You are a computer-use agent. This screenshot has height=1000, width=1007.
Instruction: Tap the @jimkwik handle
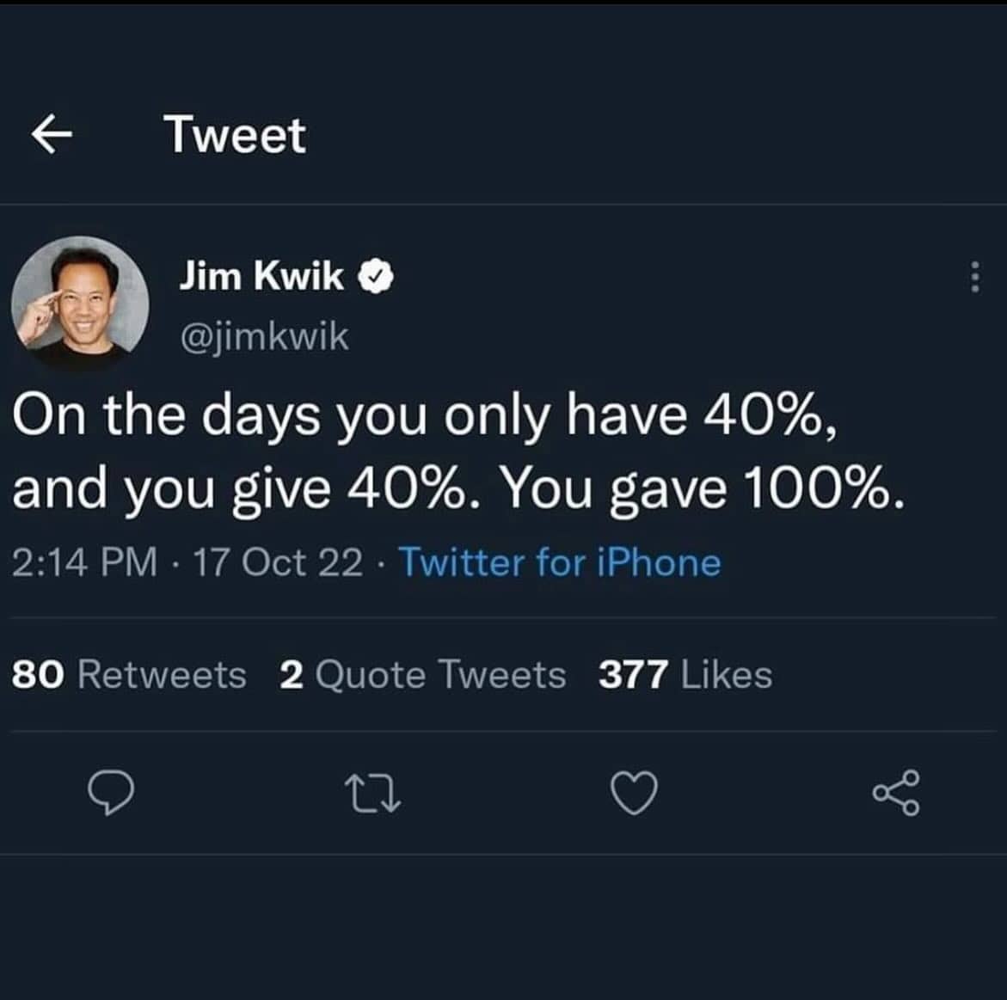pyautogui.click(x=264, y=337)
